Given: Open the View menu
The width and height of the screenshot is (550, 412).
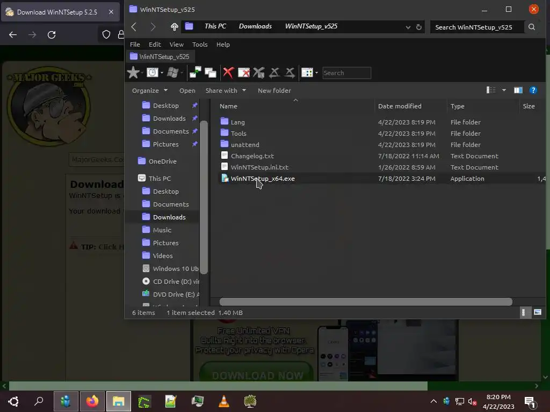Looking at the screenshot, I should (176, 45).
